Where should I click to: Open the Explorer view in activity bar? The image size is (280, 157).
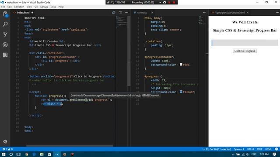click(x=5, y=14)
